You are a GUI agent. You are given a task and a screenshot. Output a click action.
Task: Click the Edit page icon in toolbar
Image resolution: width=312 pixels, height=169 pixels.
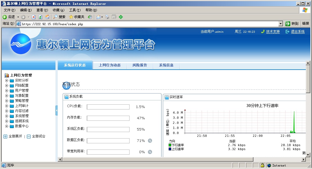[114, 17]
